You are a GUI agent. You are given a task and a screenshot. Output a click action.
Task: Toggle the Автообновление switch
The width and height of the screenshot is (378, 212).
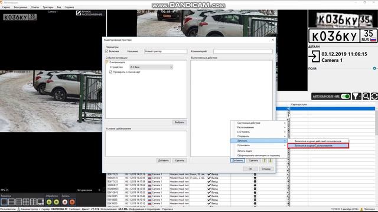point(346,97)
